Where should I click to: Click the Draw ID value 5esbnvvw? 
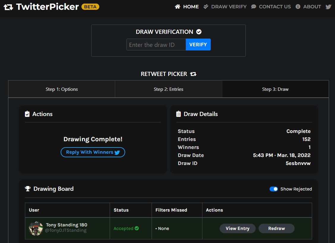298,163
